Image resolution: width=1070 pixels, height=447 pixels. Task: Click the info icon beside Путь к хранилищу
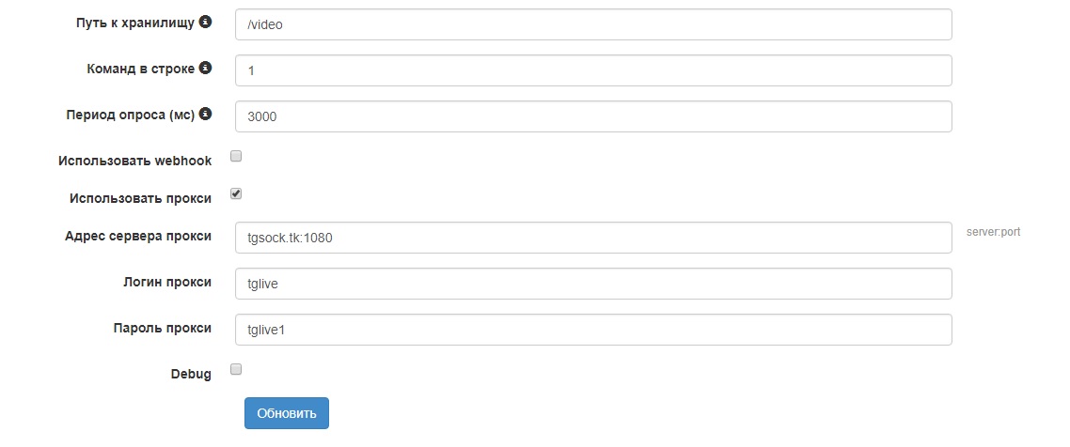click(205, 22)
